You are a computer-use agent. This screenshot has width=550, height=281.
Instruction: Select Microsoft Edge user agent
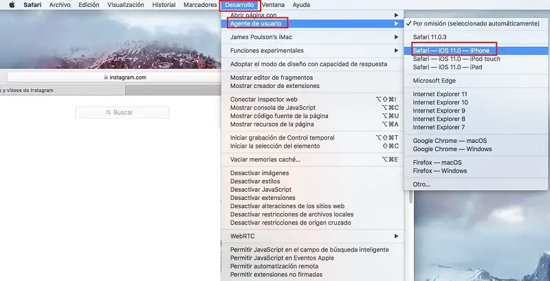pos(476,81)
